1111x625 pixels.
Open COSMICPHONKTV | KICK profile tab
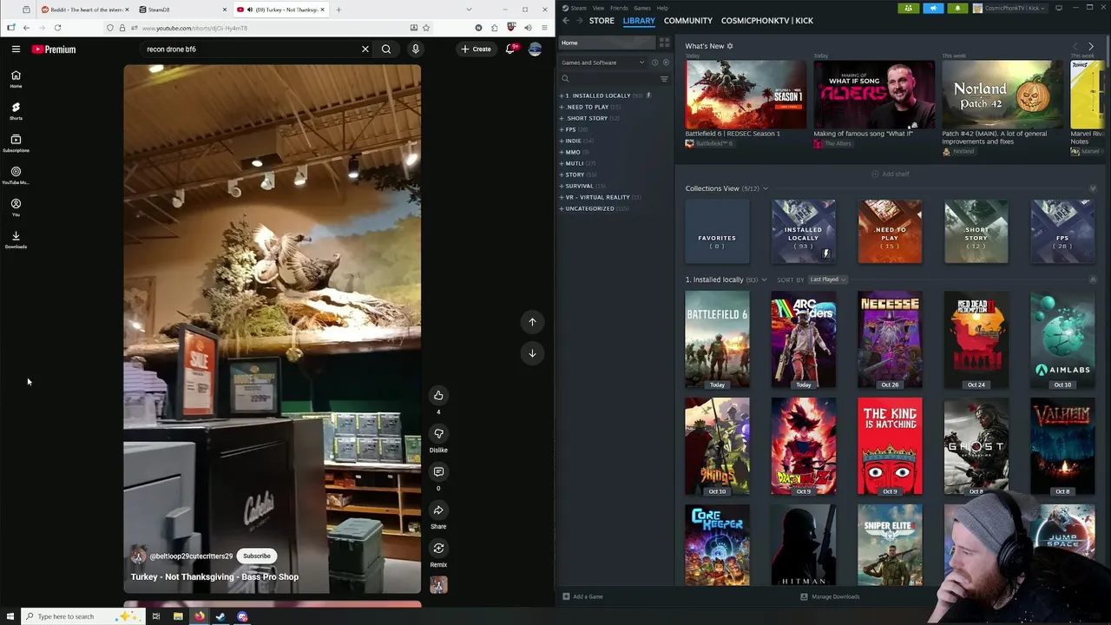point(767,21)
